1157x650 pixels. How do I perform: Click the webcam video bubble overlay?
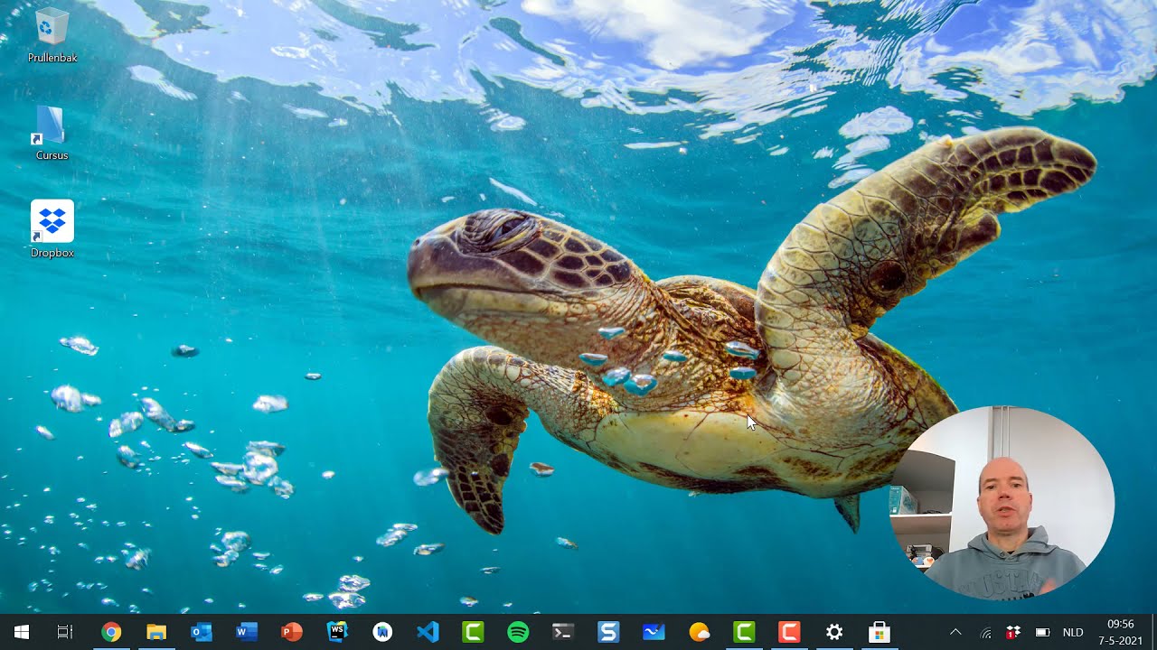1002,503
